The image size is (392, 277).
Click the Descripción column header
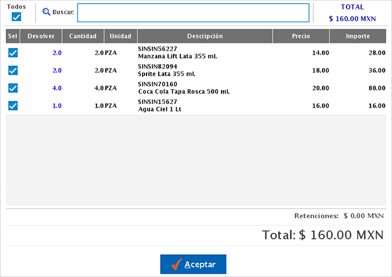pos(205,36)
